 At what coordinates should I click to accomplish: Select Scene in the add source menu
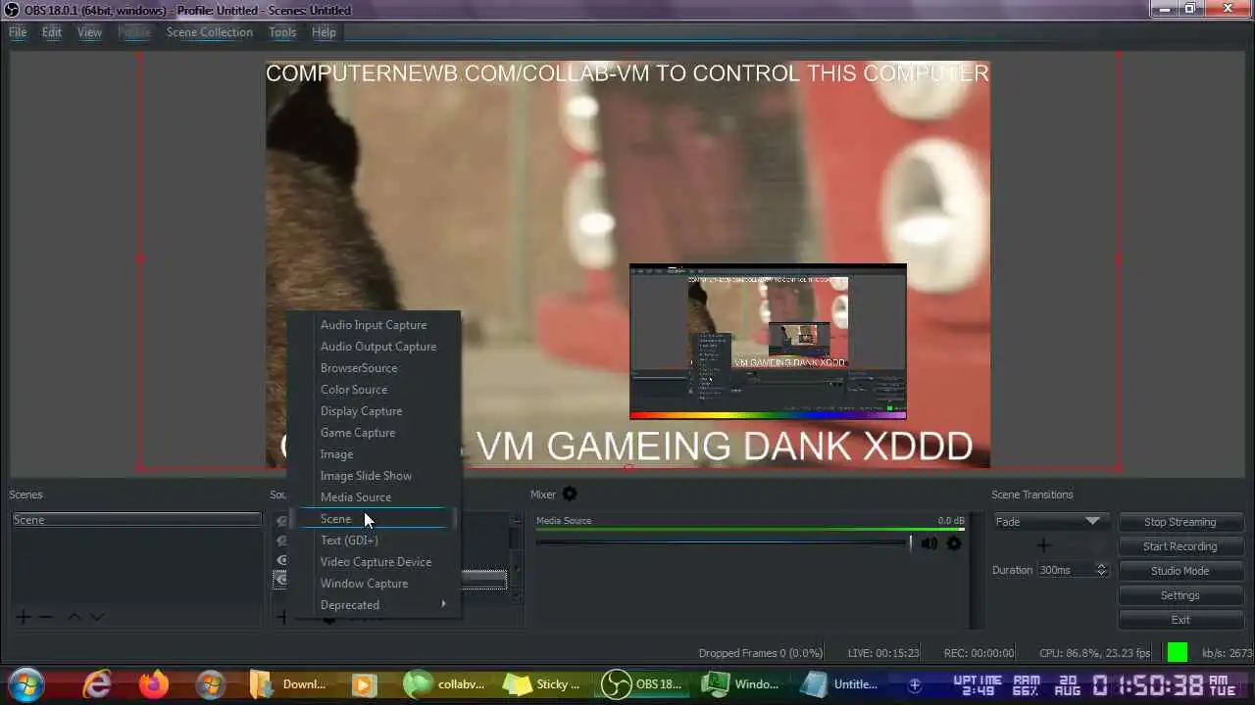(x=373, y=519)
